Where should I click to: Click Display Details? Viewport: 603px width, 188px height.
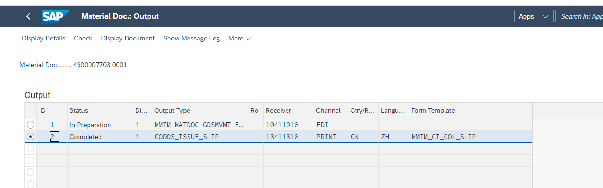[x=44, y=38]
